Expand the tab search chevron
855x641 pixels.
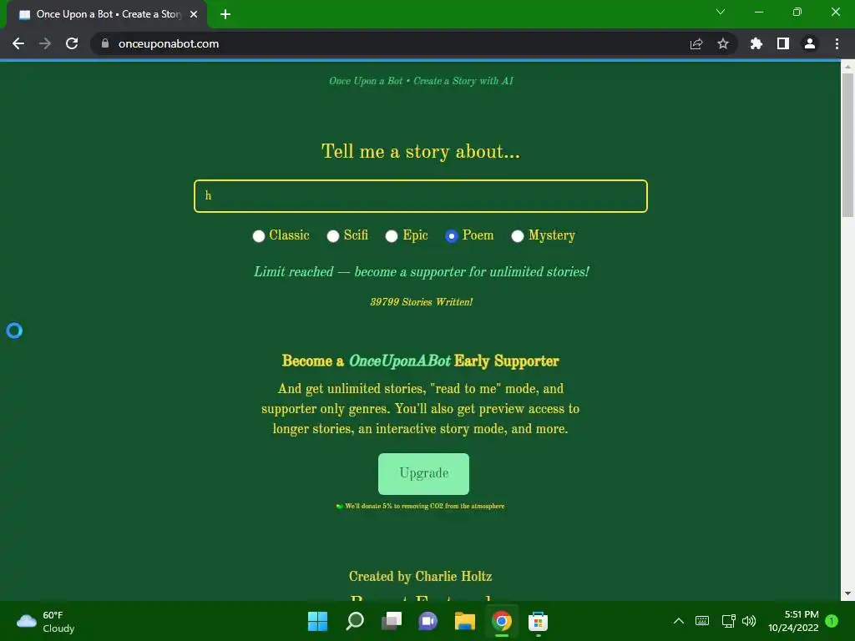click(x=721, y=12)
